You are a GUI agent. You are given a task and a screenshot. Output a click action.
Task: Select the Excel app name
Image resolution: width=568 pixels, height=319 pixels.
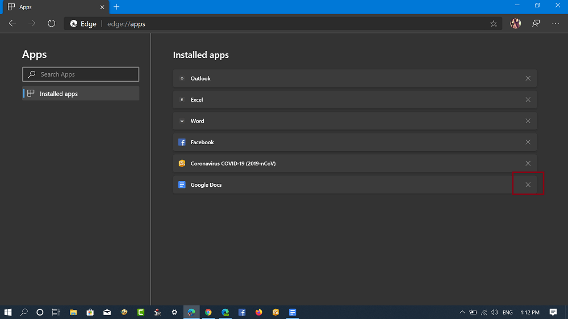point(197,99)
